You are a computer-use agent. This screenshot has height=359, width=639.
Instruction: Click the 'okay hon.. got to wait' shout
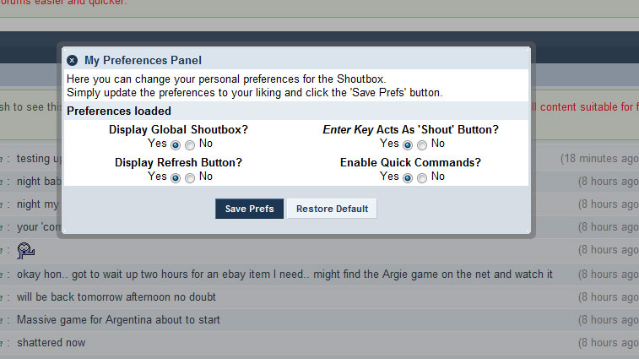(x=284, y=275)
